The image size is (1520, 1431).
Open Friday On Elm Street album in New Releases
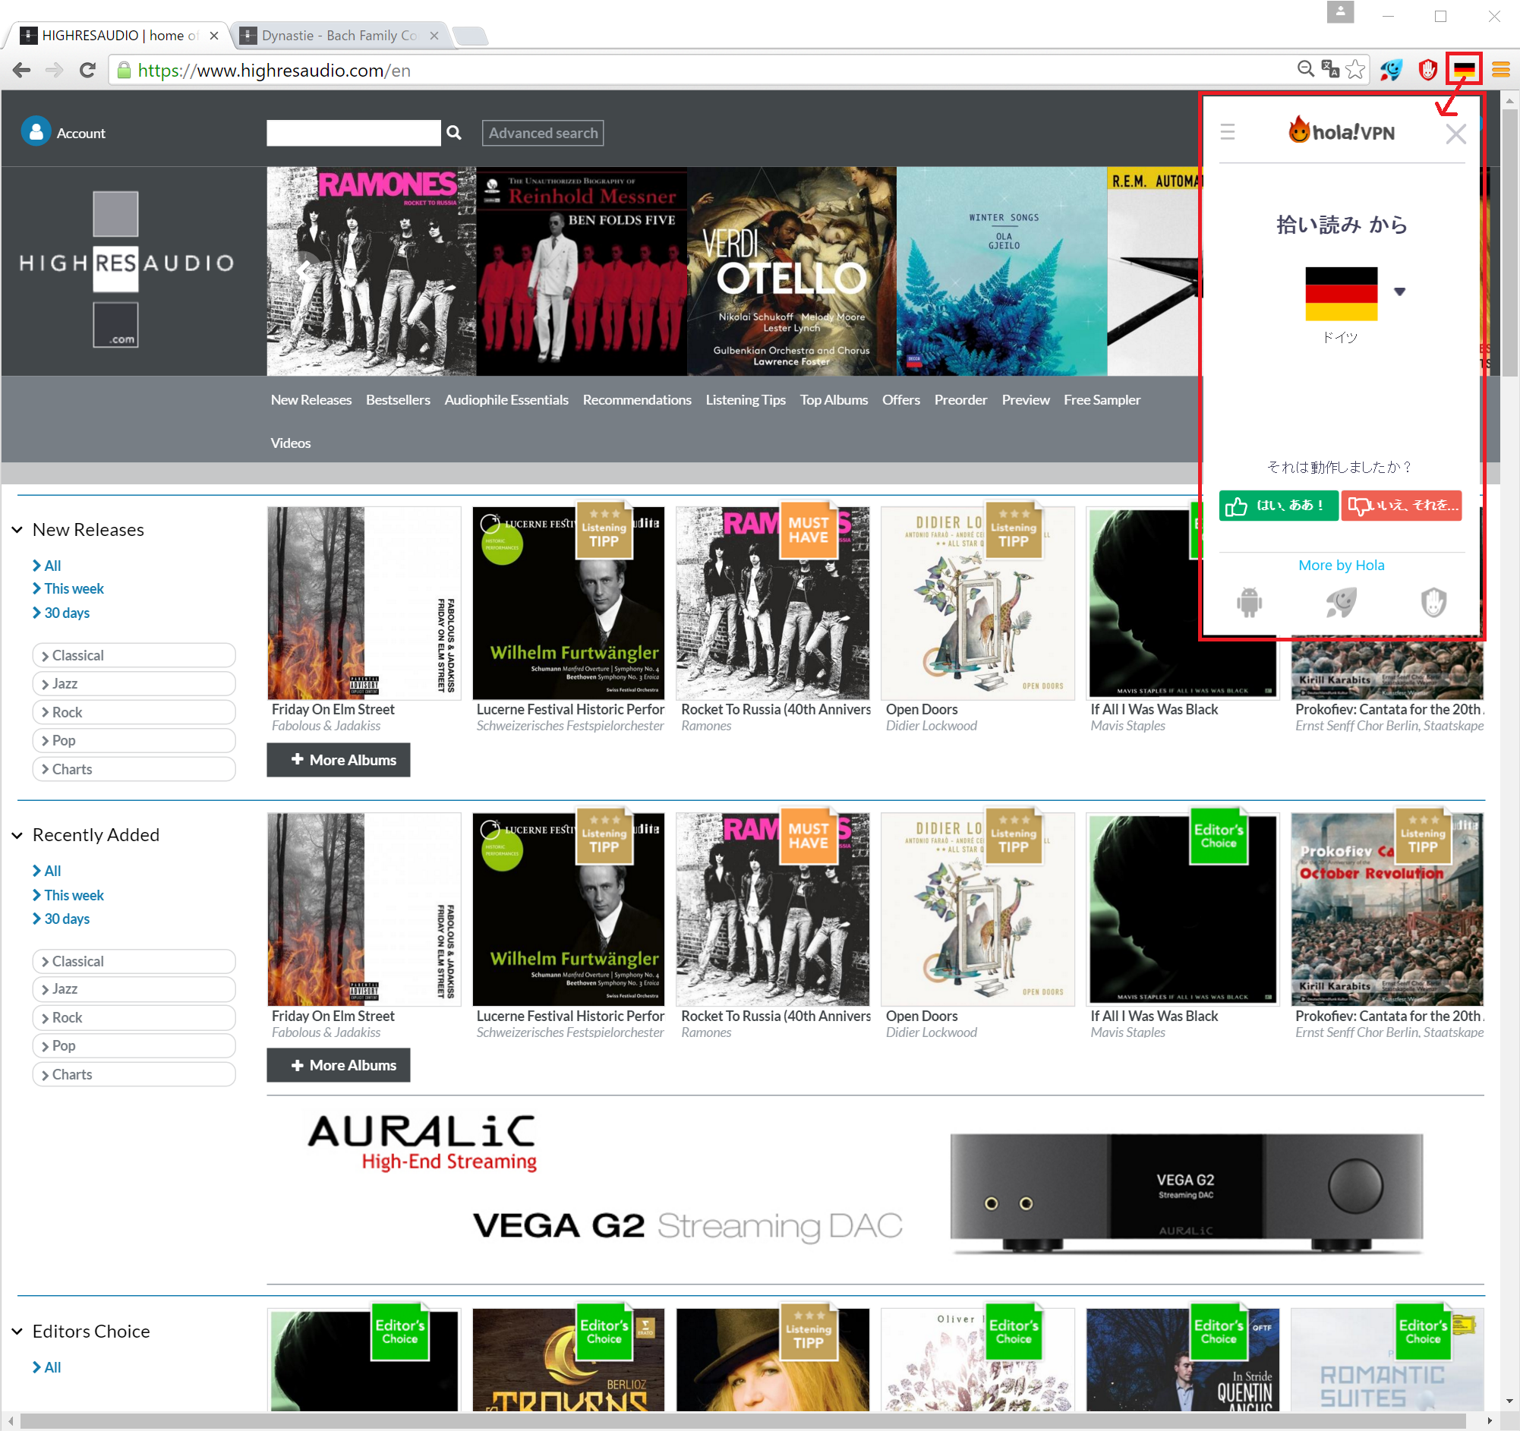point(364,603)
